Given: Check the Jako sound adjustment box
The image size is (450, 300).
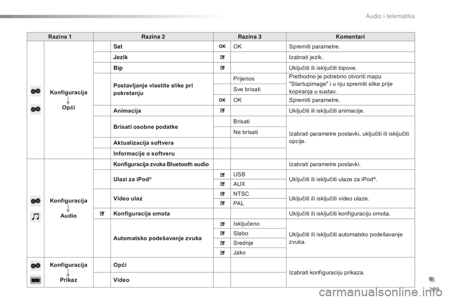Looking at the screenshot, I should click(x=222, y=252).
